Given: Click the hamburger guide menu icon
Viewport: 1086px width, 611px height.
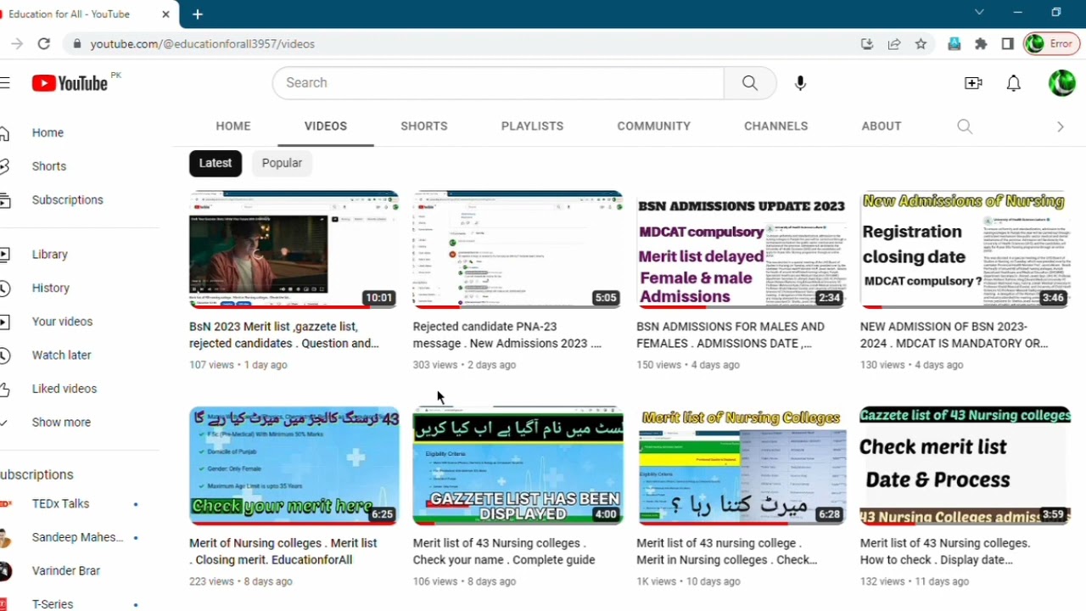Looking at the screenshot, I should [x=5, y=82].
